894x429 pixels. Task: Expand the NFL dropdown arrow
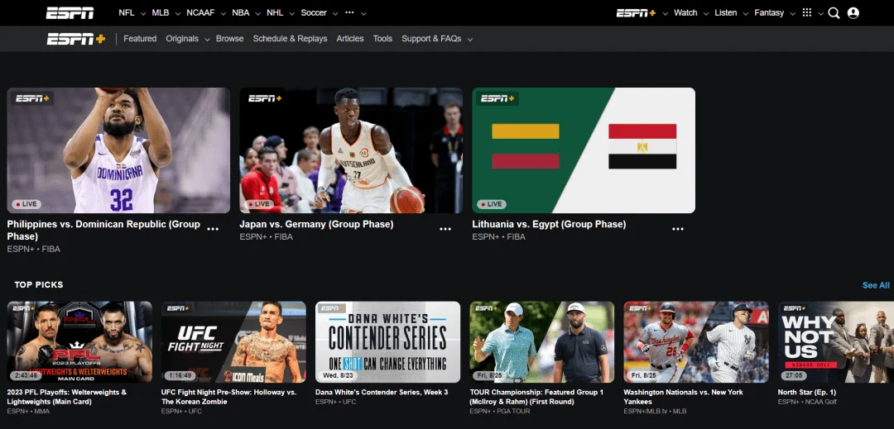pyautogui.click(x=142, y=13)
